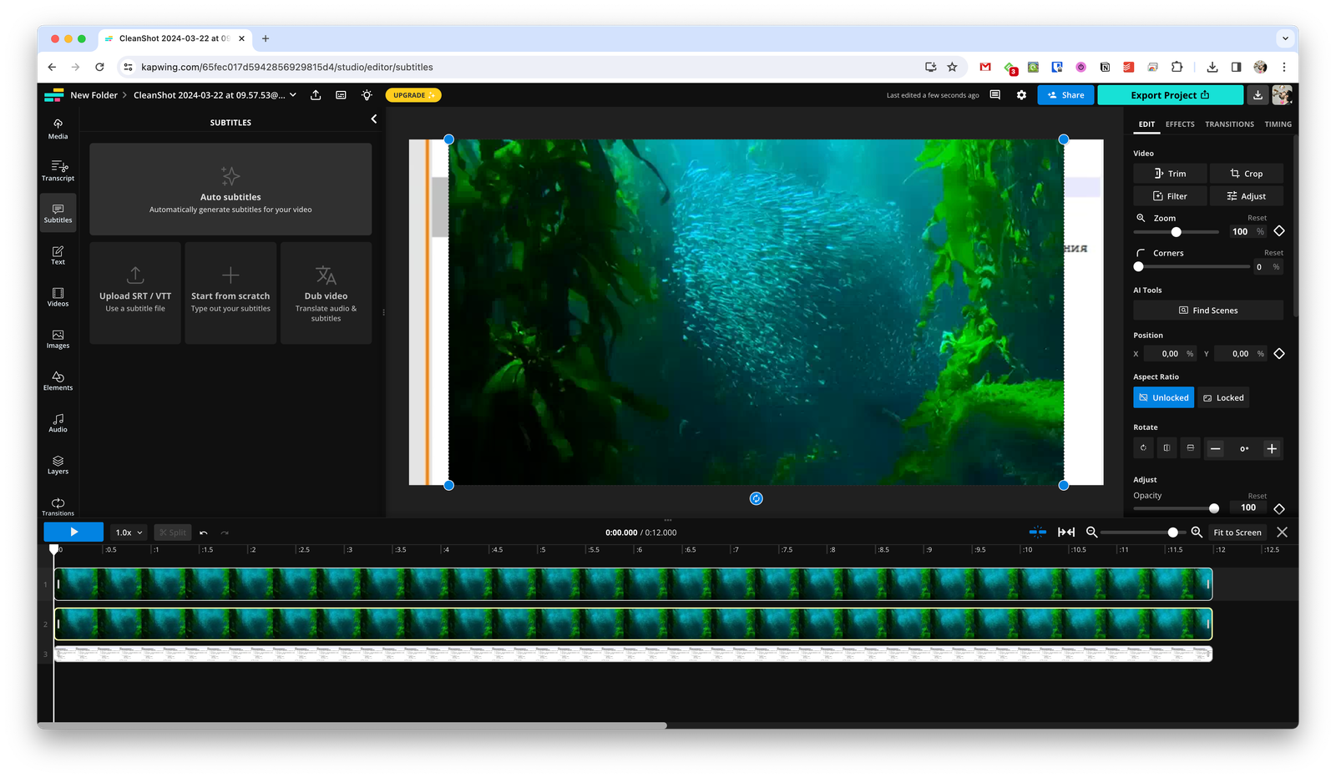Open the Elements panel in sidebar

(x=58, y=381)
